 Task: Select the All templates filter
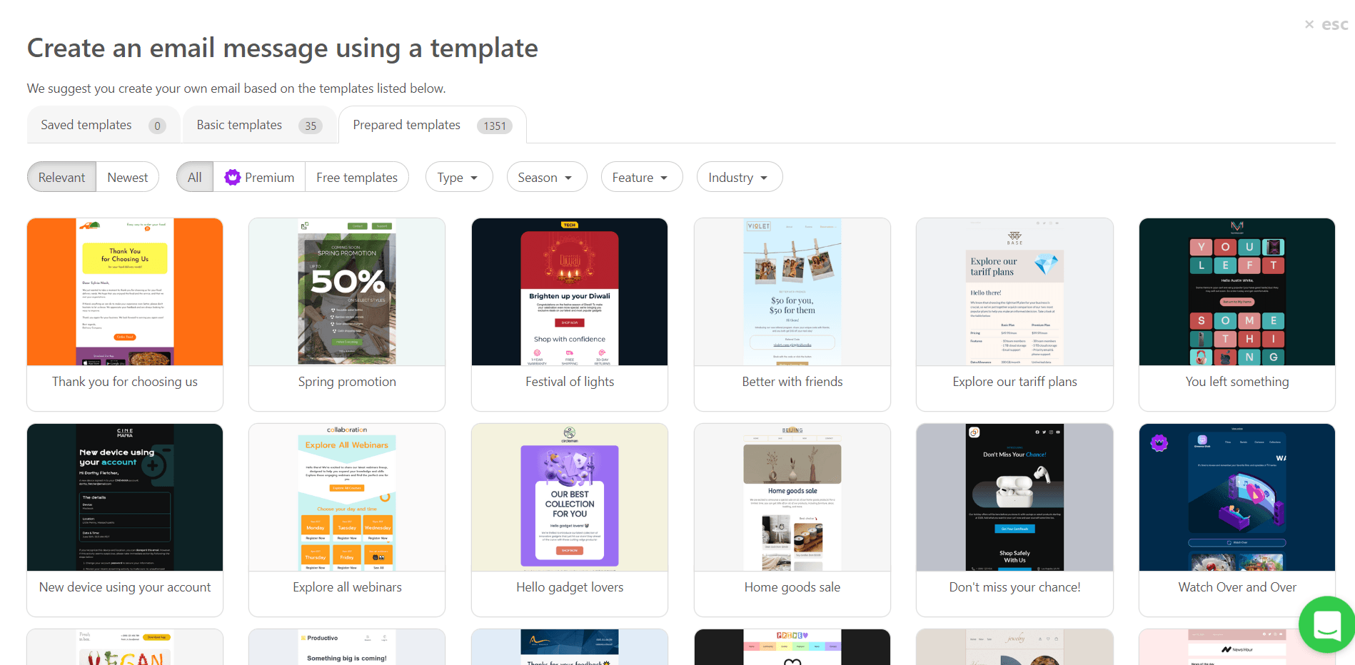pos(193,177)
